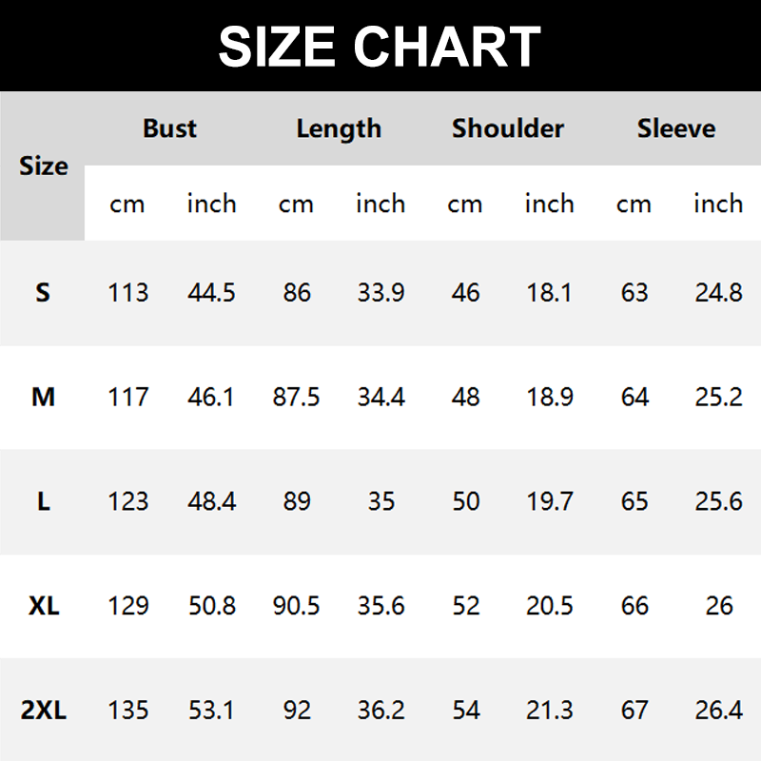Select the S size row label

[x=43, y=292]
